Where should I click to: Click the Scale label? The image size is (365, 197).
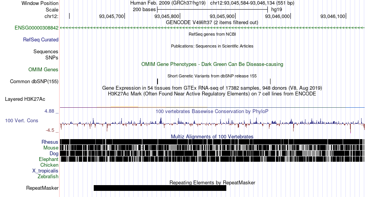pyautogui.click(x=52, y=10)
